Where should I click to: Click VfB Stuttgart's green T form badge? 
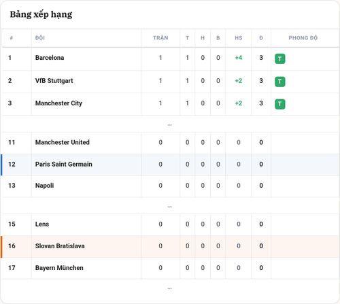point(280,82)
